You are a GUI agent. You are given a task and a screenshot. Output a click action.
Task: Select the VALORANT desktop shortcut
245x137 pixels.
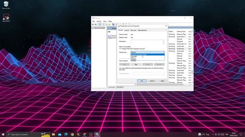point(6,18)
